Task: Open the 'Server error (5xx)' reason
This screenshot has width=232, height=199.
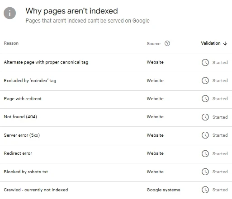Action: [x=22, y=135]
